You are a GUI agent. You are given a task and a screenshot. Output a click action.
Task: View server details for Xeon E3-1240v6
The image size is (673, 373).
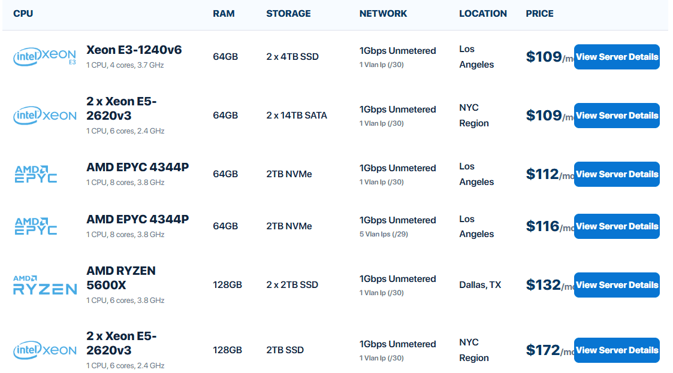click(x=617, y=57)
